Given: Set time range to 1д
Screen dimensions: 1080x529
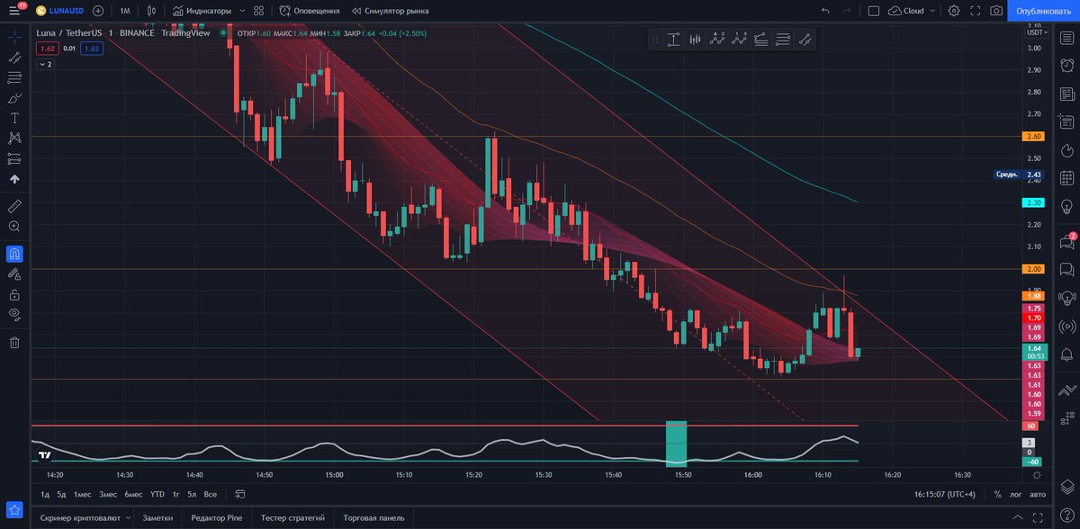Looking at the screenshot, I should click(45, 494).
